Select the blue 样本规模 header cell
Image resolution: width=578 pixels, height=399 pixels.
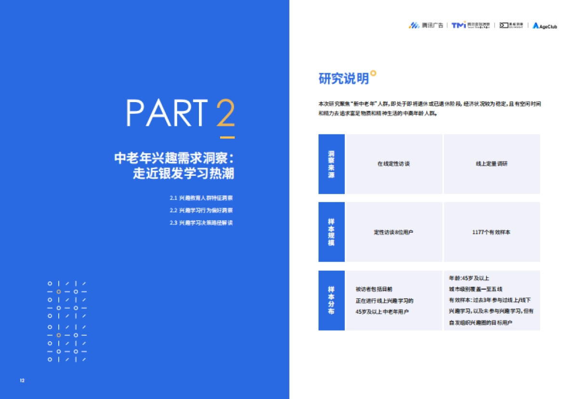(x=331, y=231)
